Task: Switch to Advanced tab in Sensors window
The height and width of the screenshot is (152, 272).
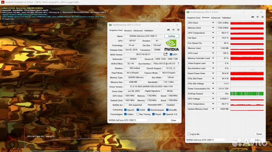Action: click(x=216, y=18)
